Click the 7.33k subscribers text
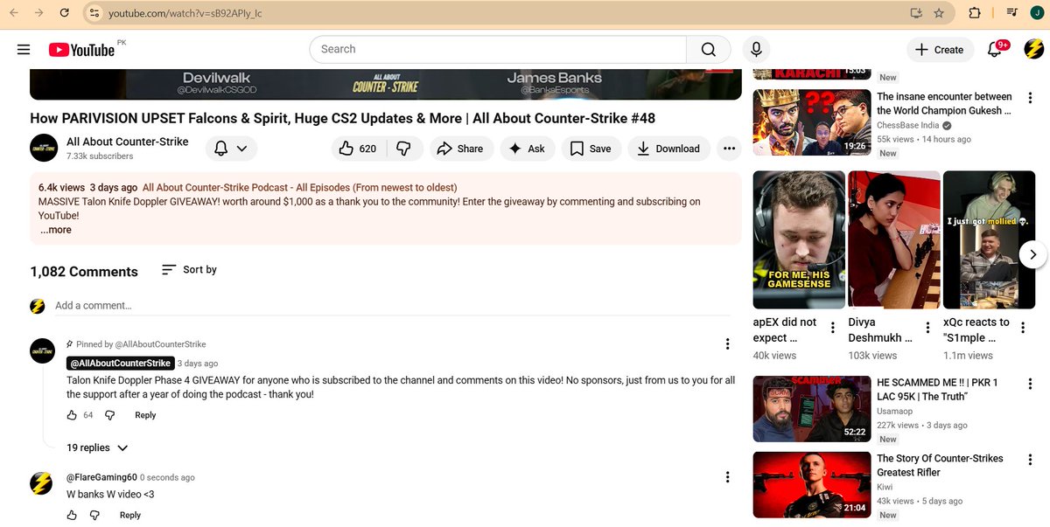The height and width of the screenshot is (527, 1050). (x=100, y=156)
